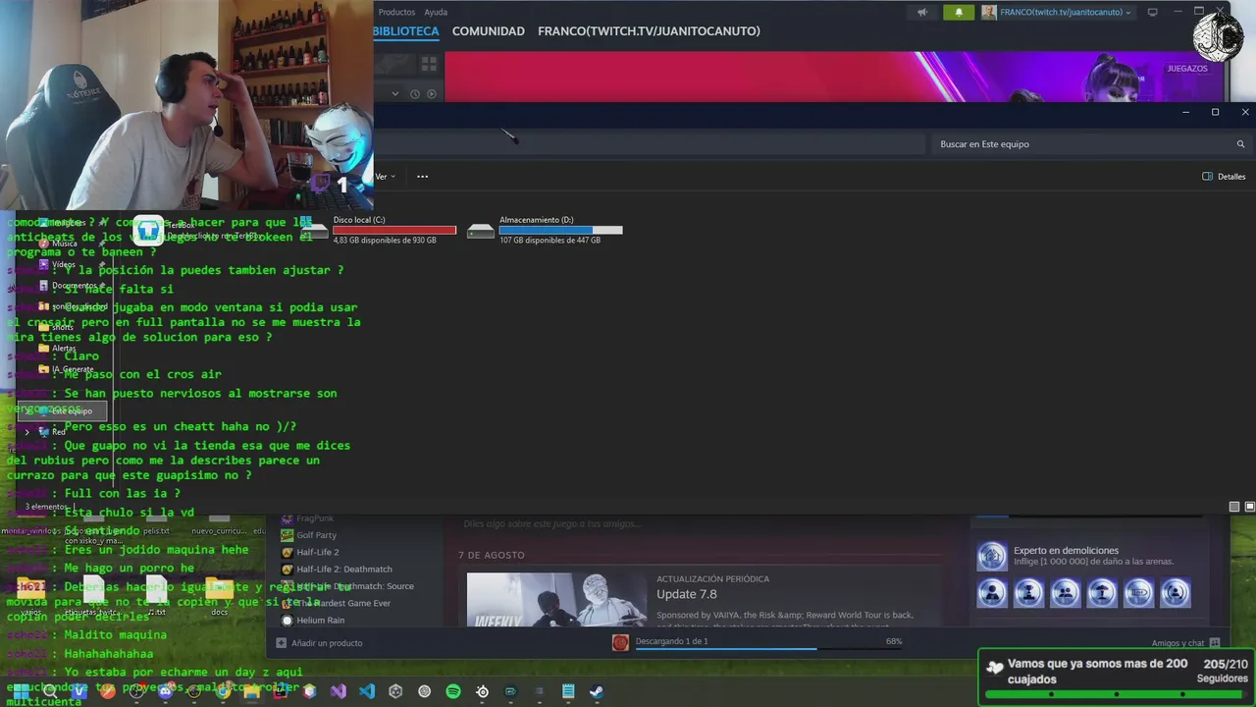Click the Steam announcements megaphone icon

[921, 12]
